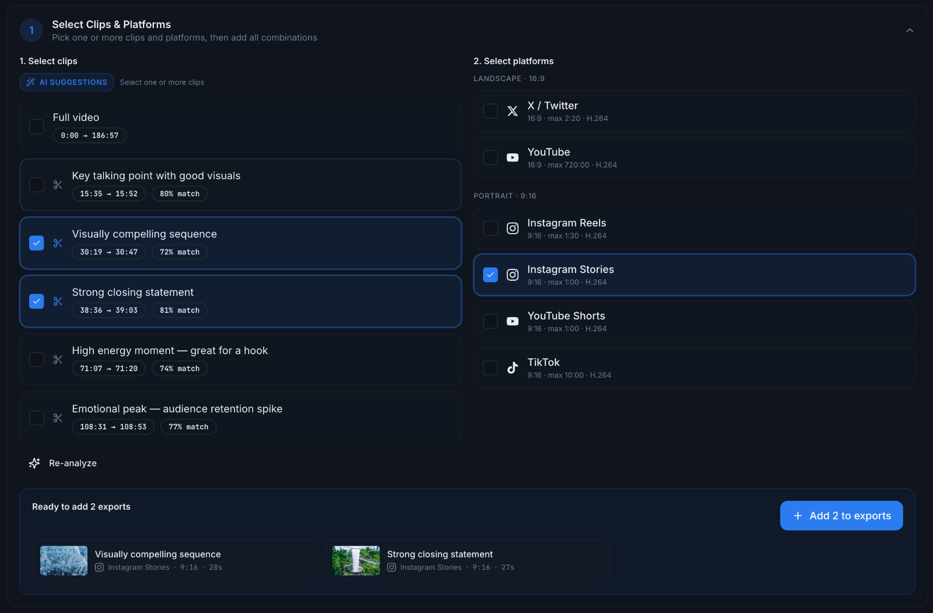Click the 77% match badge
The height and width of the screenshot is (613, 933).
point(189,427)
